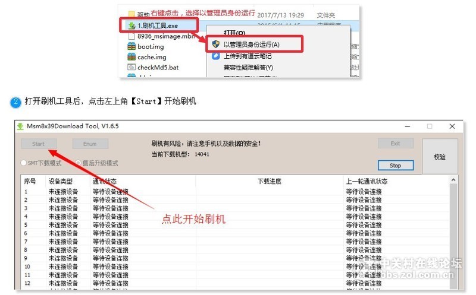Click 未连接设备 in row 3
The width and height of the screenshot is (476, 295).
(63, 208)
